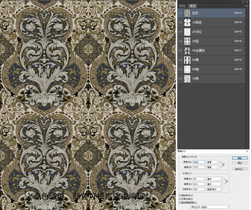251x210 pixels.
Task: Toggle the eye of 5#黄 channel
Action: (180, 60)
